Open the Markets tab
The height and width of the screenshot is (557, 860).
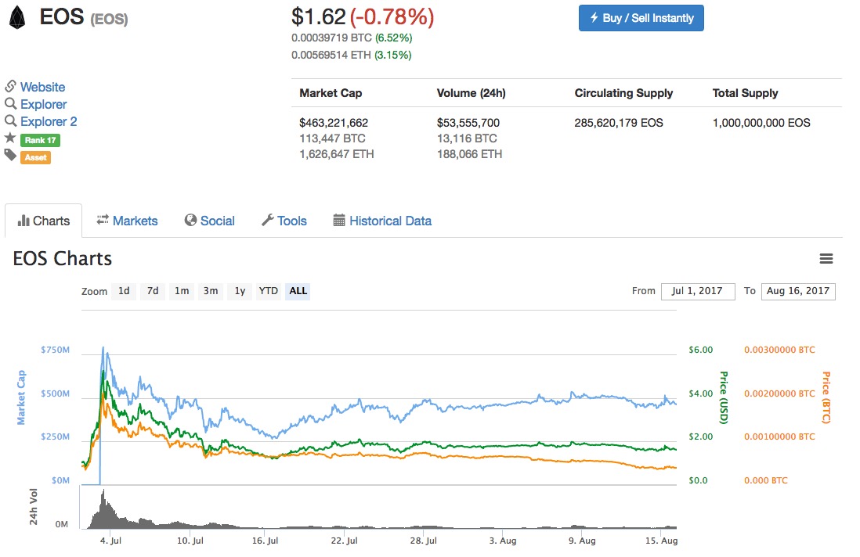[127, 221]
